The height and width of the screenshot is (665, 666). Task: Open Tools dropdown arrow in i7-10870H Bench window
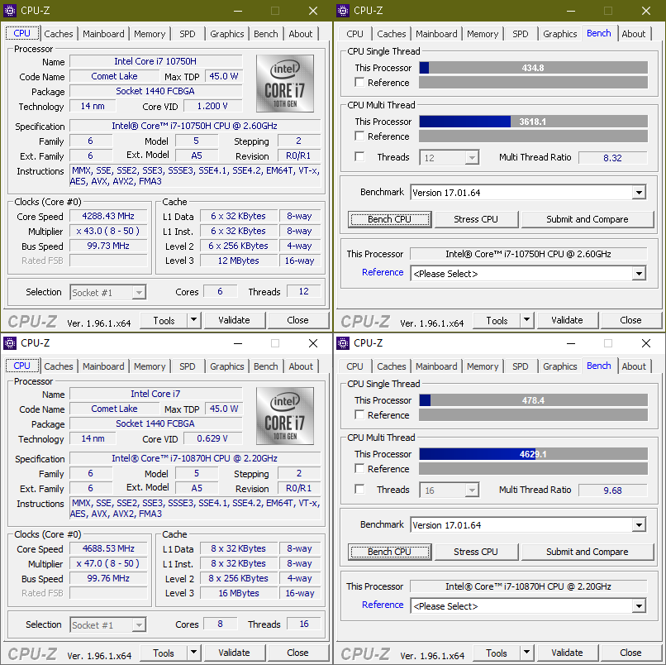pos(526,653)
